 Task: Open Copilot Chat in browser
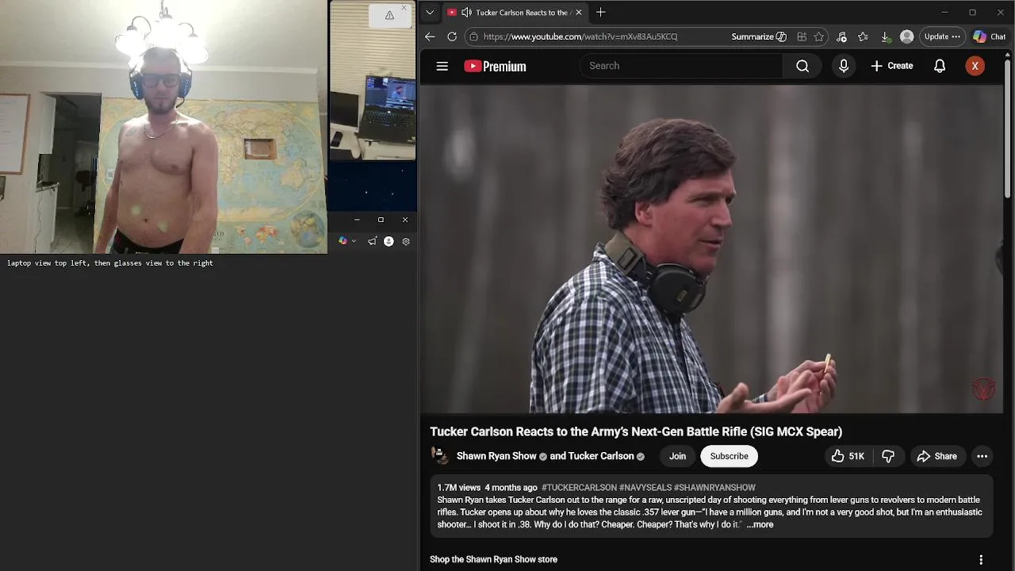click(x=990, y=36)
